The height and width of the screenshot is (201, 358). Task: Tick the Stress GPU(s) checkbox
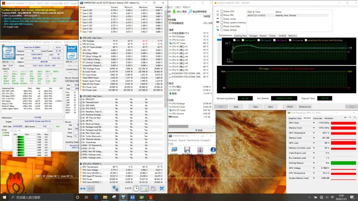(222, 30)
